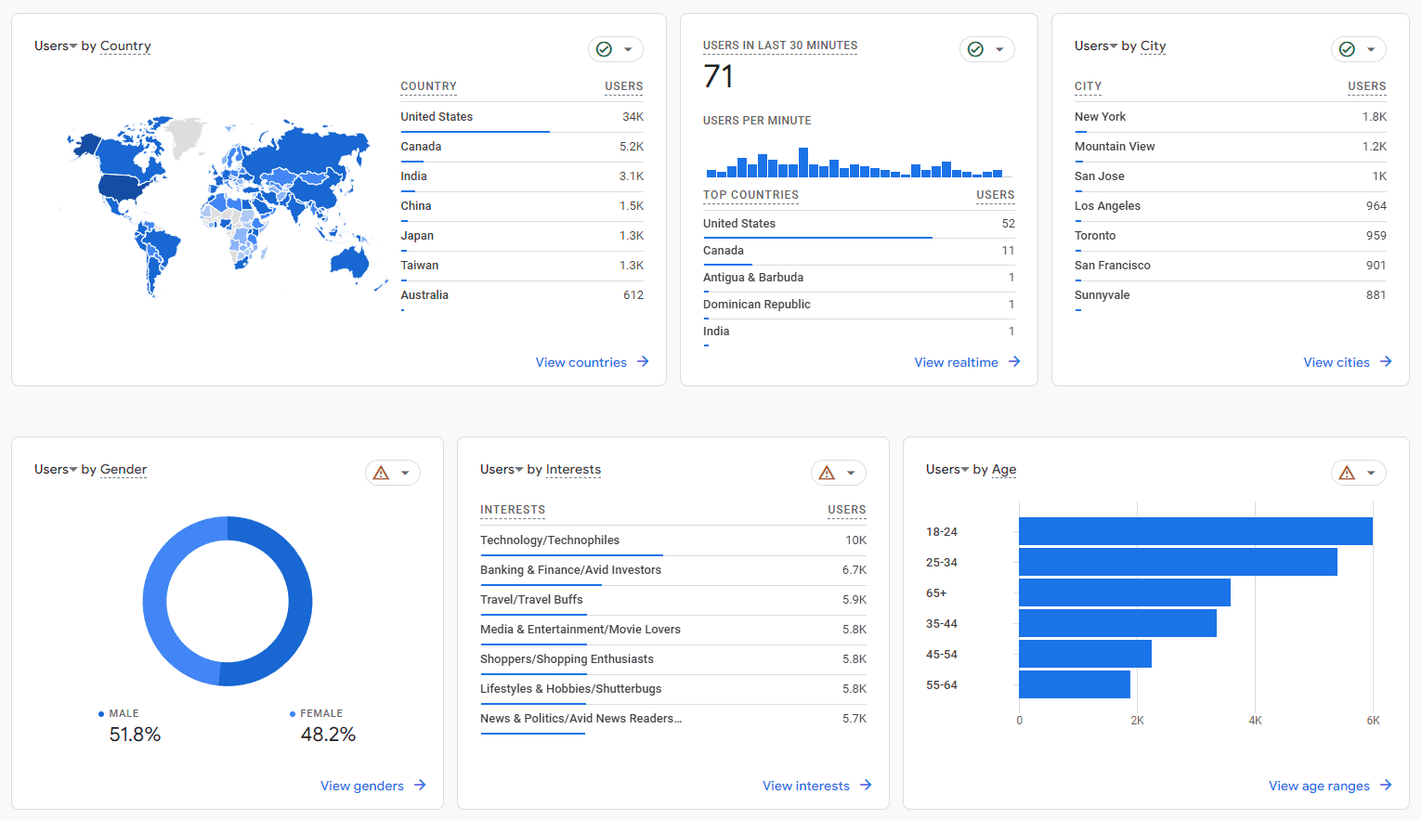Click the arrow icon beside View age ranges
The width and height of the screenshot is (1422, 820).
[x=1385, y=785]
